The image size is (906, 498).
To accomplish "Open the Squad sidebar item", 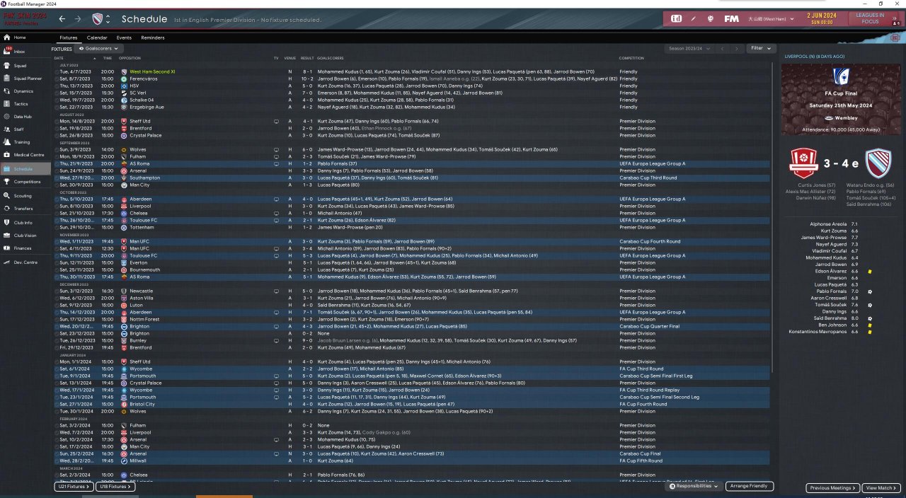I will [25, 66].
